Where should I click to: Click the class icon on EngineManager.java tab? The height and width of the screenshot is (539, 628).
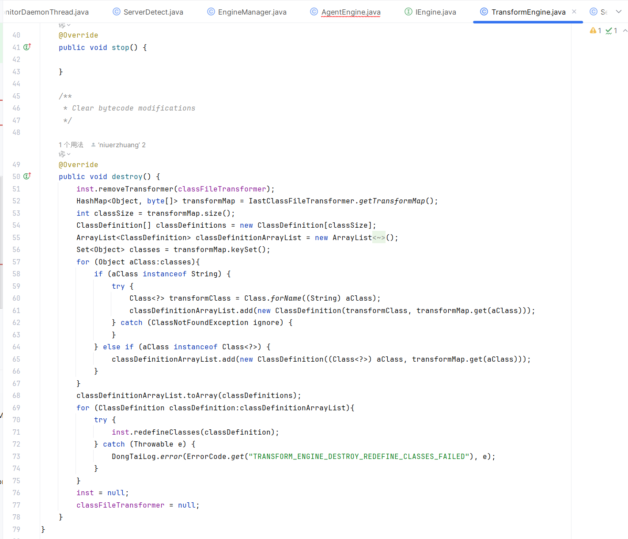click(x=211, y=12)
